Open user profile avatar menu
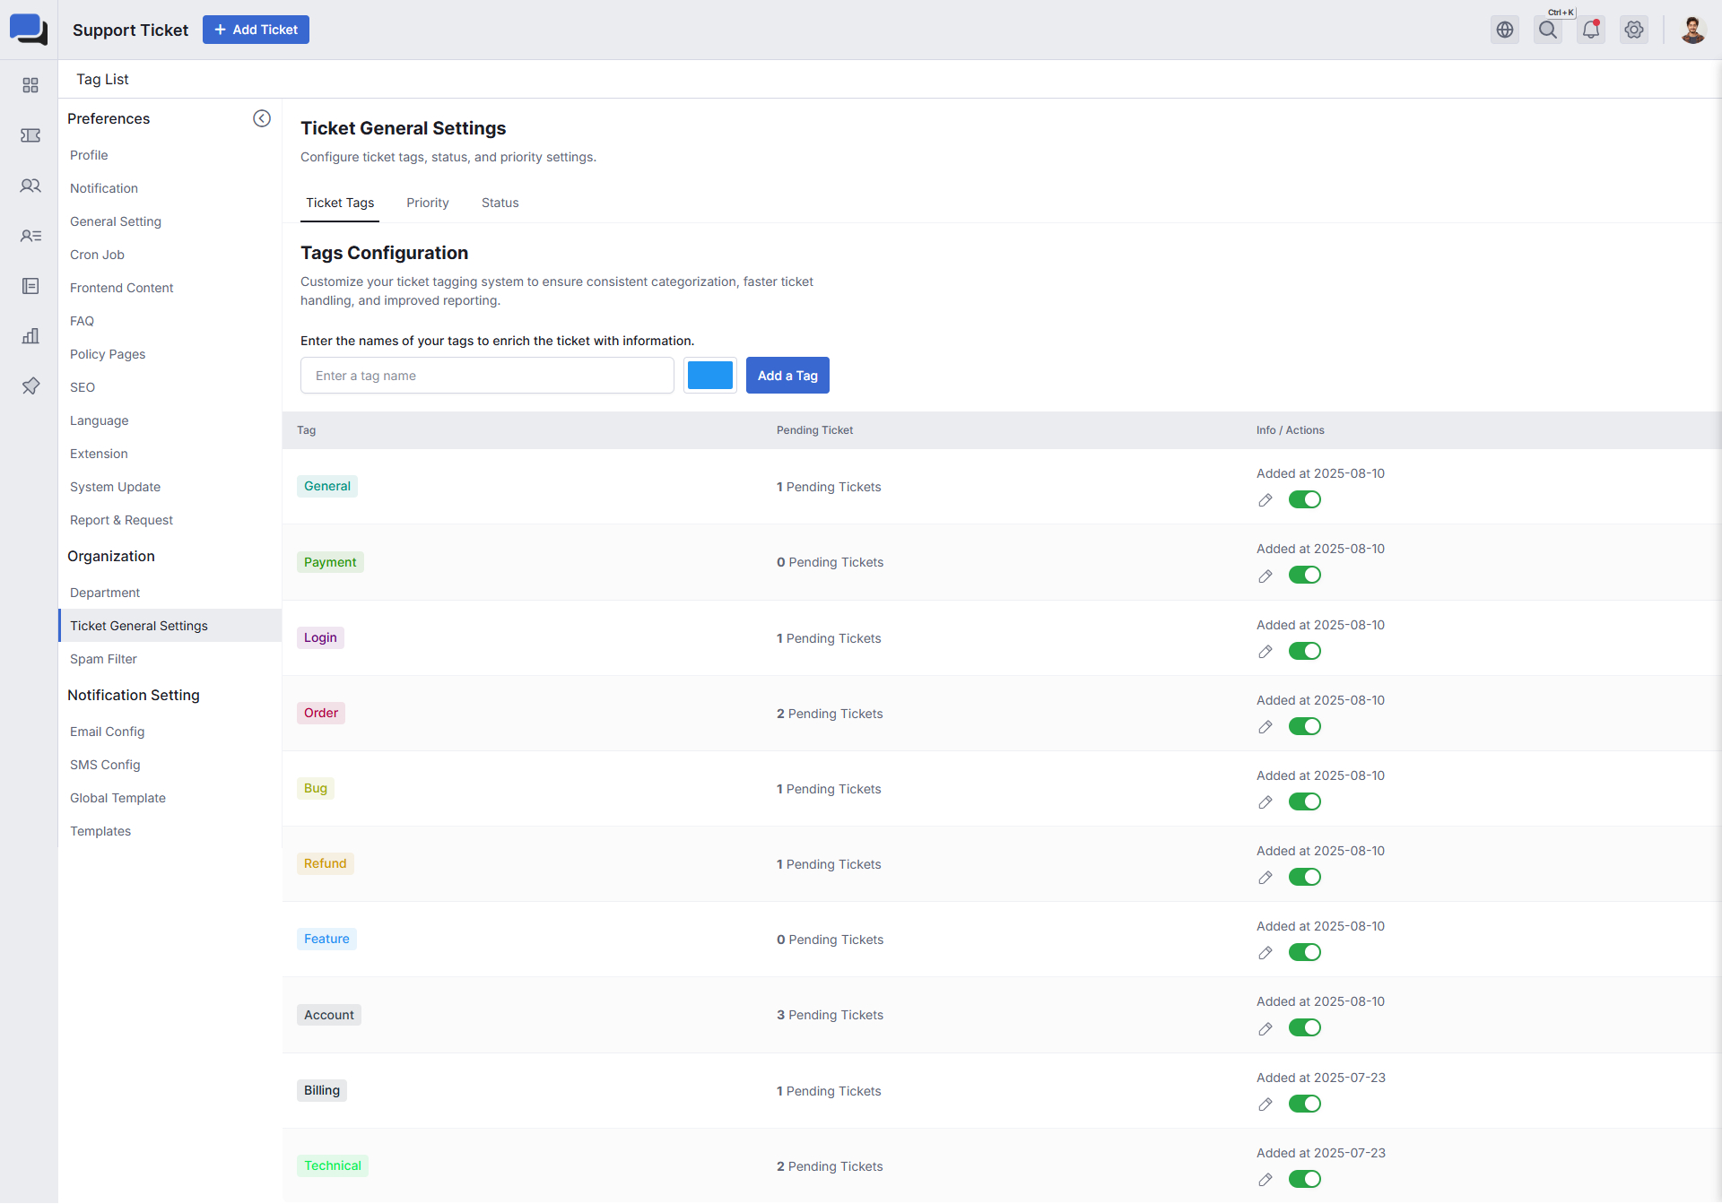 pyautogui.click(x=1692, y=30)
